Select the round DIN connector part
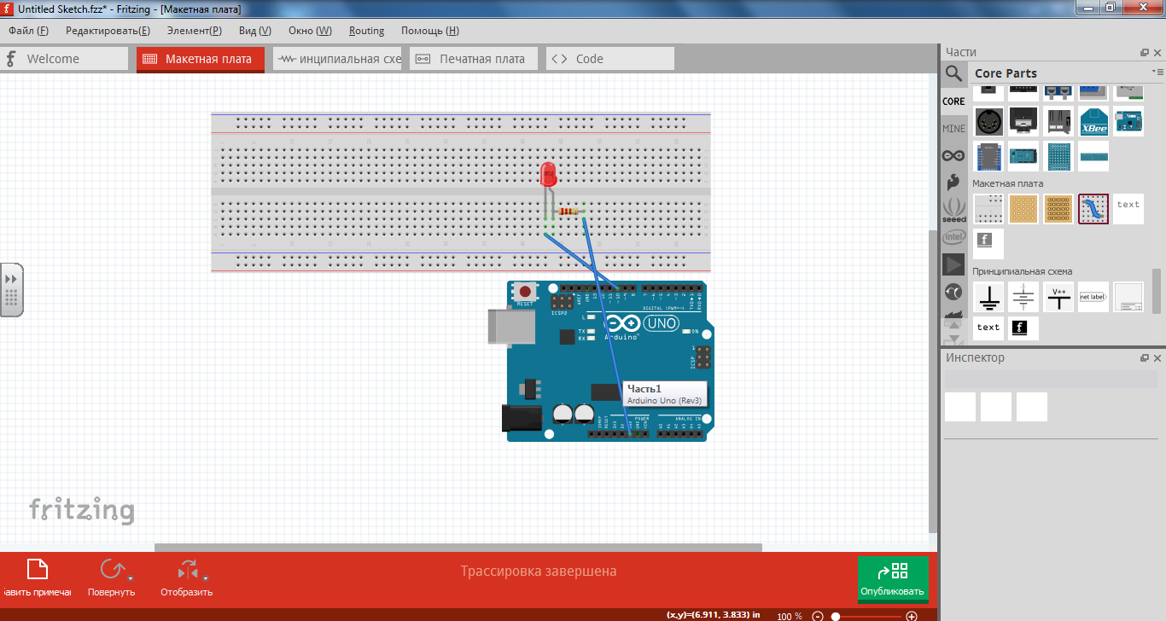1166x621 pixels. 988,121
